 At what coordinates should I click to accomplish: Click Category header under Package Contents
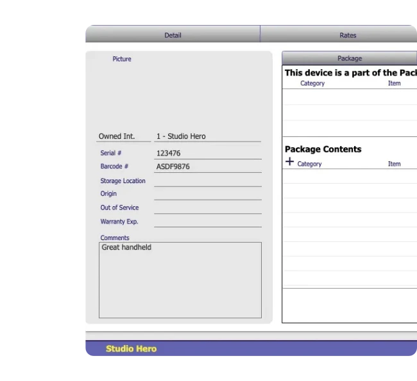[x=309, y=164]
